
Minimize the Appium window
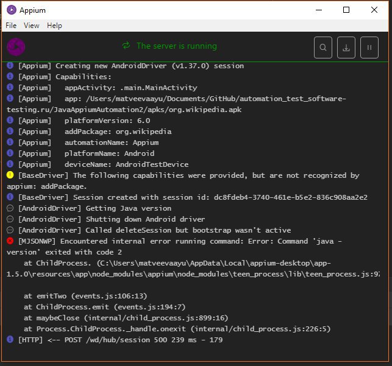(319, 10)
